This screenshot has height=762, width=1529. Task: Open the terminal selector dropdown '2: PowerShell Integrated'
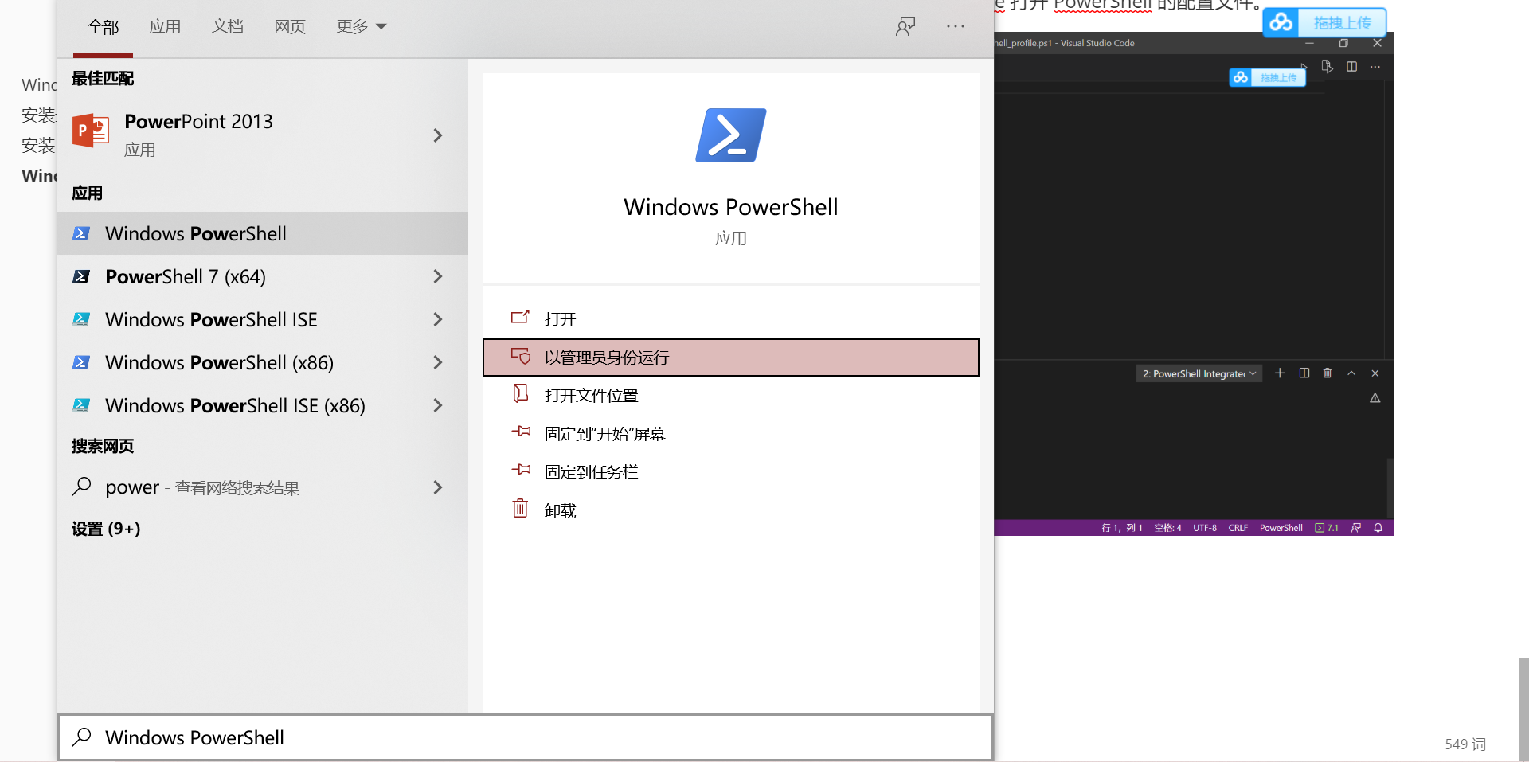(x=1199, y=373)
